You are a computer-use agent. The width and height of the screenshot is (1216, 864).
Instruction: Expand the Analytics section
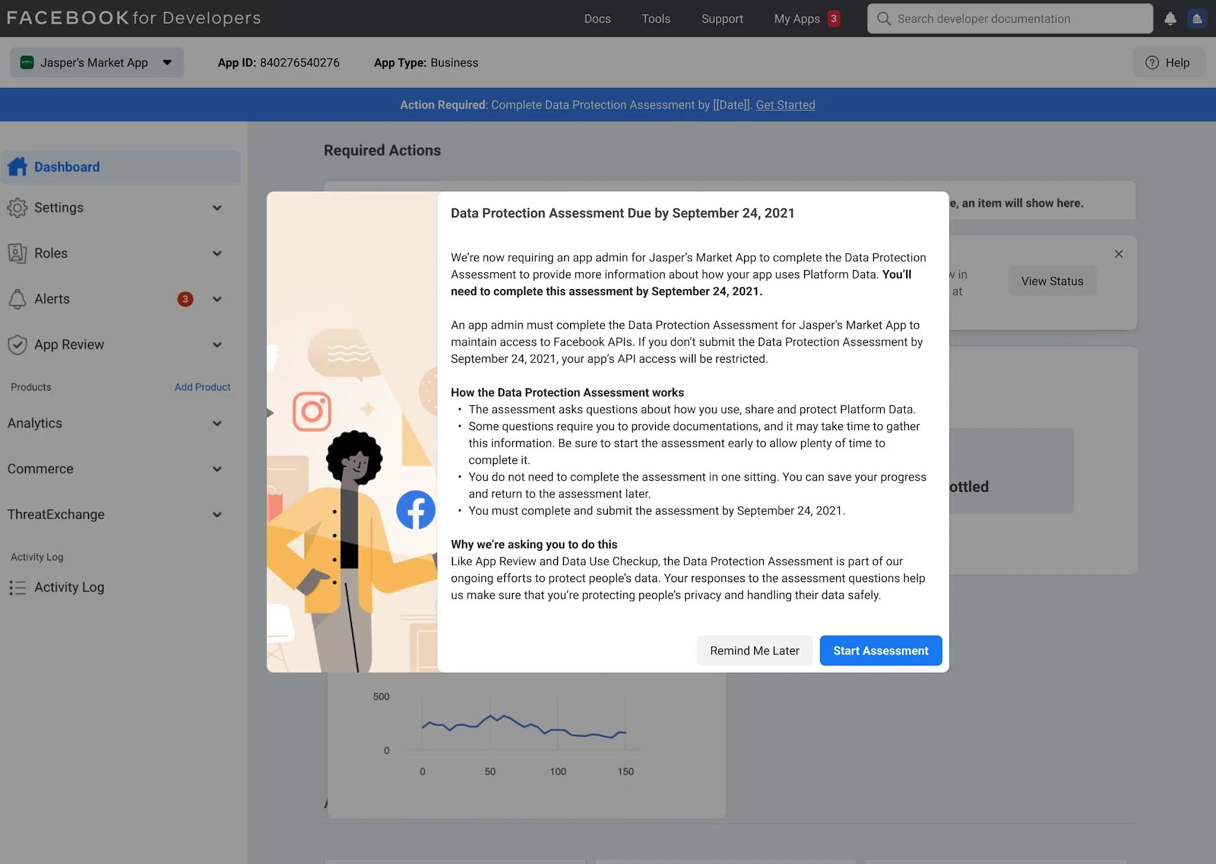[x=216, y=423]
